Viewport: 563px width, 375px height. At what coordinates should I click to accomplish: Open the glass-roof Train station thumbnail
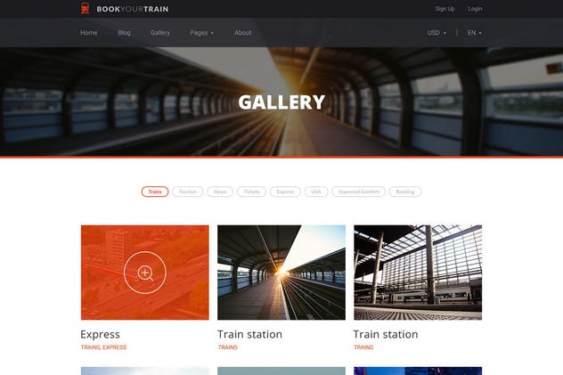[x=418, y=273]
